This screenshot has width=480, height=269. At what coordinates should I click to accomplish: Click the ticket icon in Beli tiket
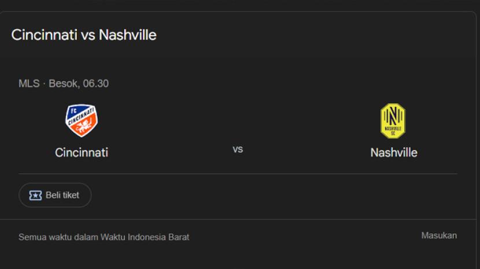point(35,195)
